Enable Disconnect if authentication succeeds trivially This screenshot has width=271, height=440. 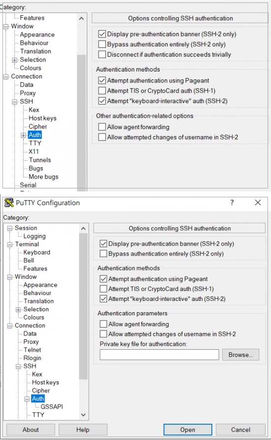102,54
